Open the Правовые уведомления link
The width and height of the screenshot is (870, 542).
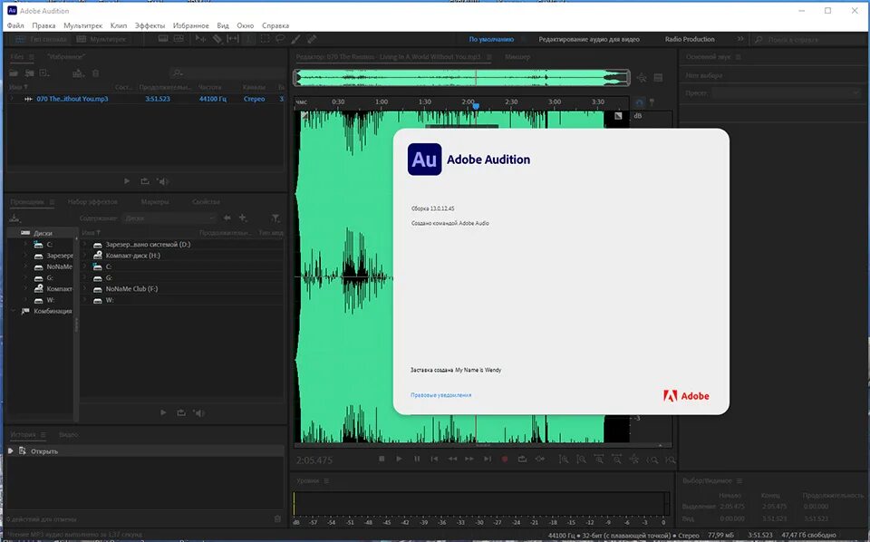pyautogui.click(x=440, y=395)
